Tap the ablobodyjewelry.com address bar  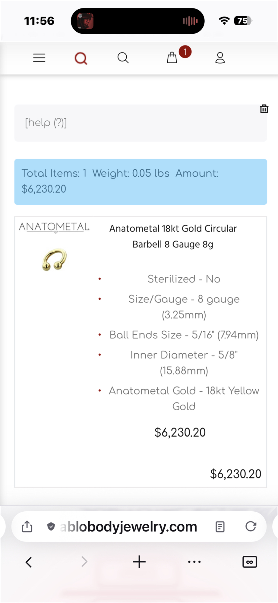[x=128, y=527]
